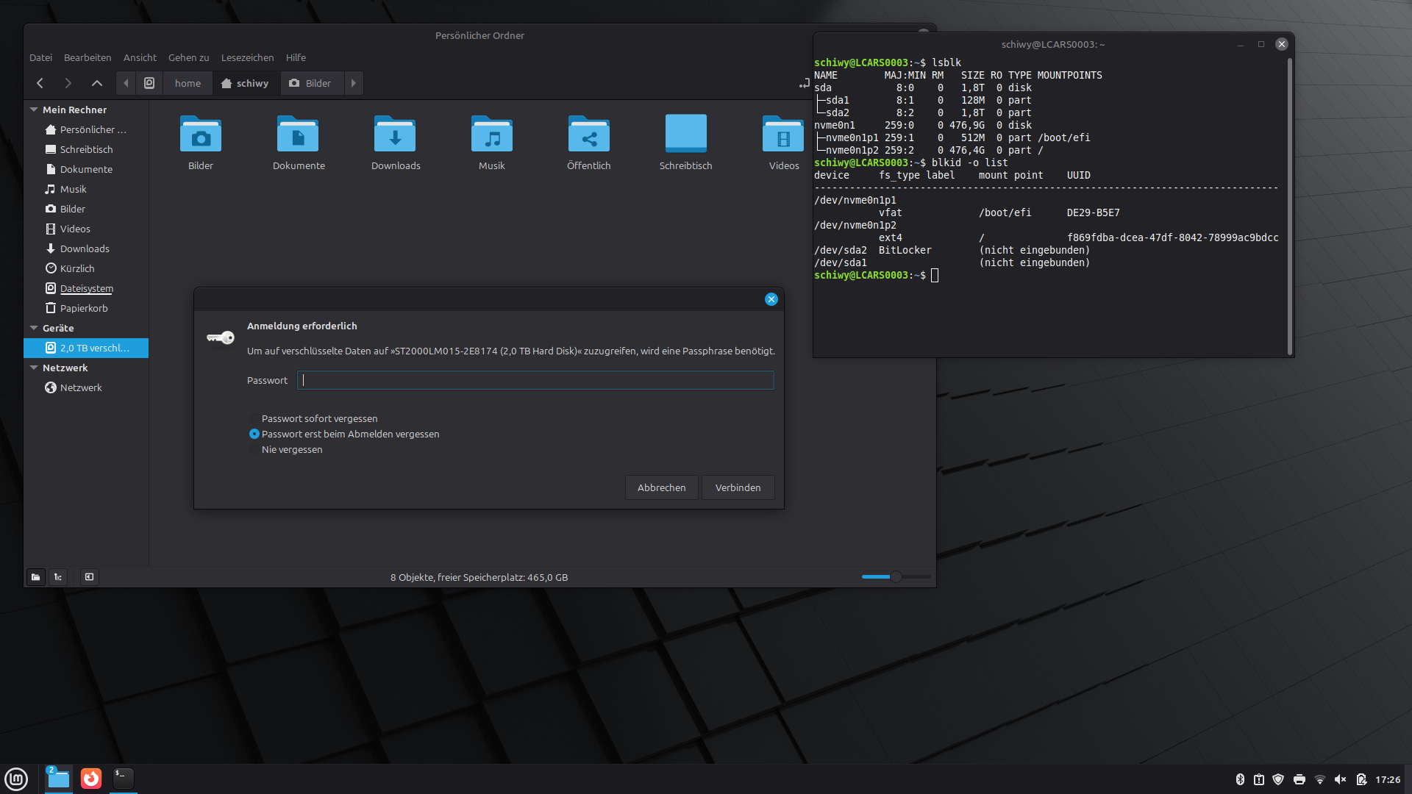This screenshot has height=794, width=1412.
Task: Open the Lesezeichen menu
Action: pos(247,57)
